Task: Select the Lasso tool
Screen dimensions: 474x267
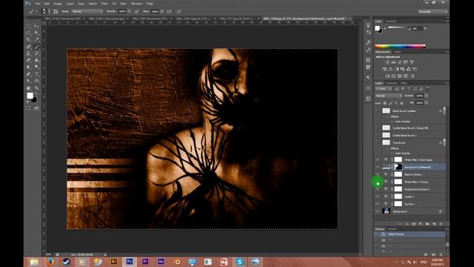Action: click(28, 33)
